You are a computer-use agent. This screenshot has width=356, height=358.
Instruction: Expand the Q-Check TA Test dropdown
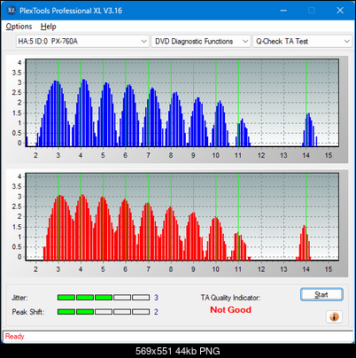303,42
